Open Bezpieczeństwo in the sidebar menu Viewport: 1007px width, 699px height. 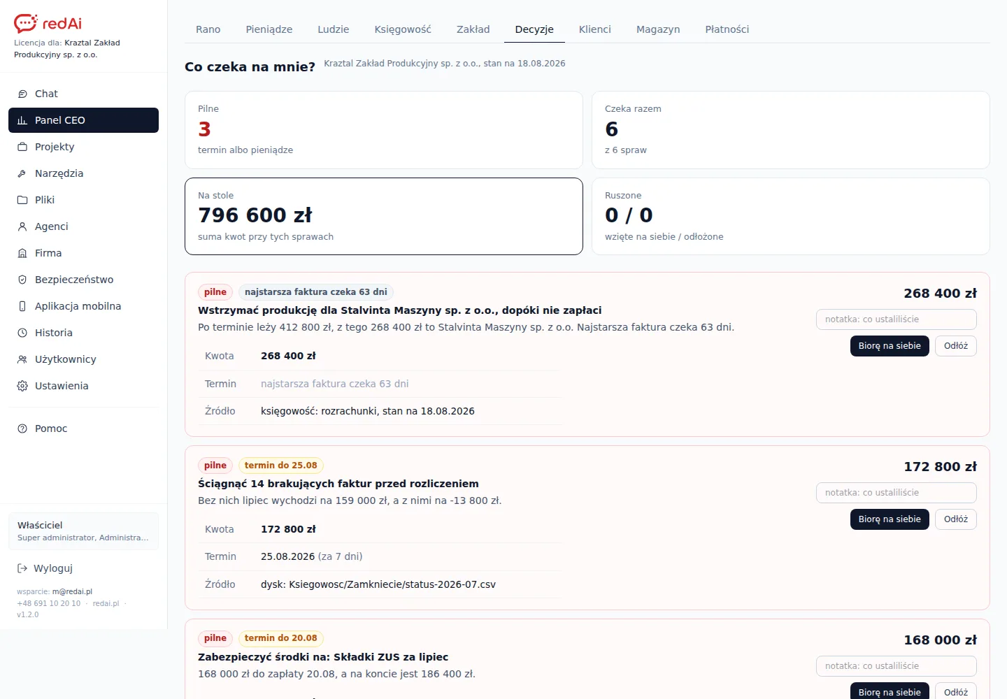[84, 280]
